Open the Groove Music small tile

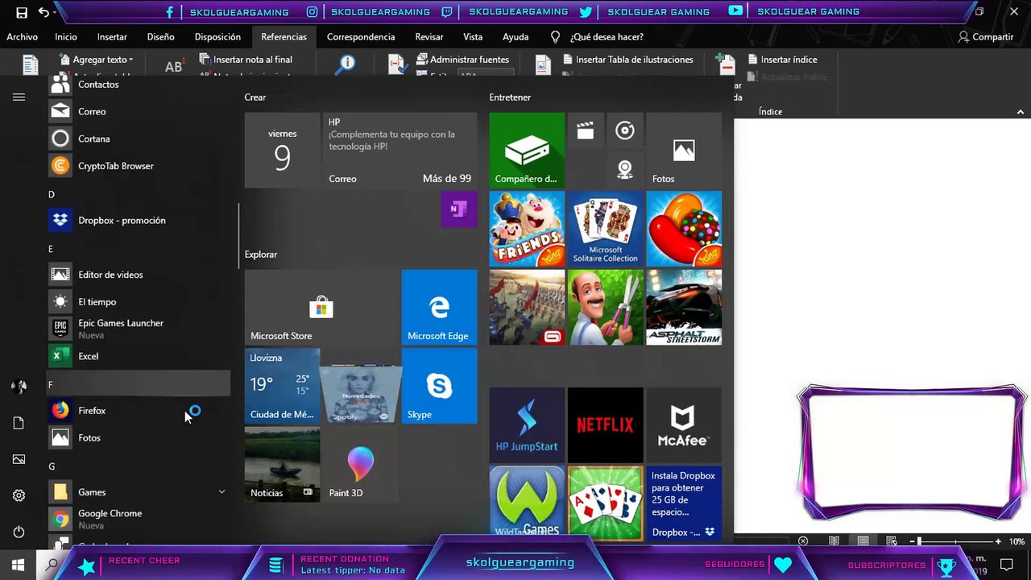click(625, 130)
